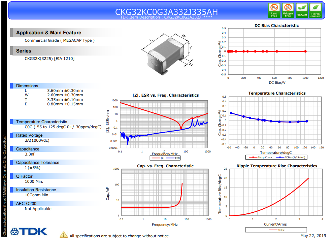
Task: Click the Q Factor heading
Action: tap(24, 176)
